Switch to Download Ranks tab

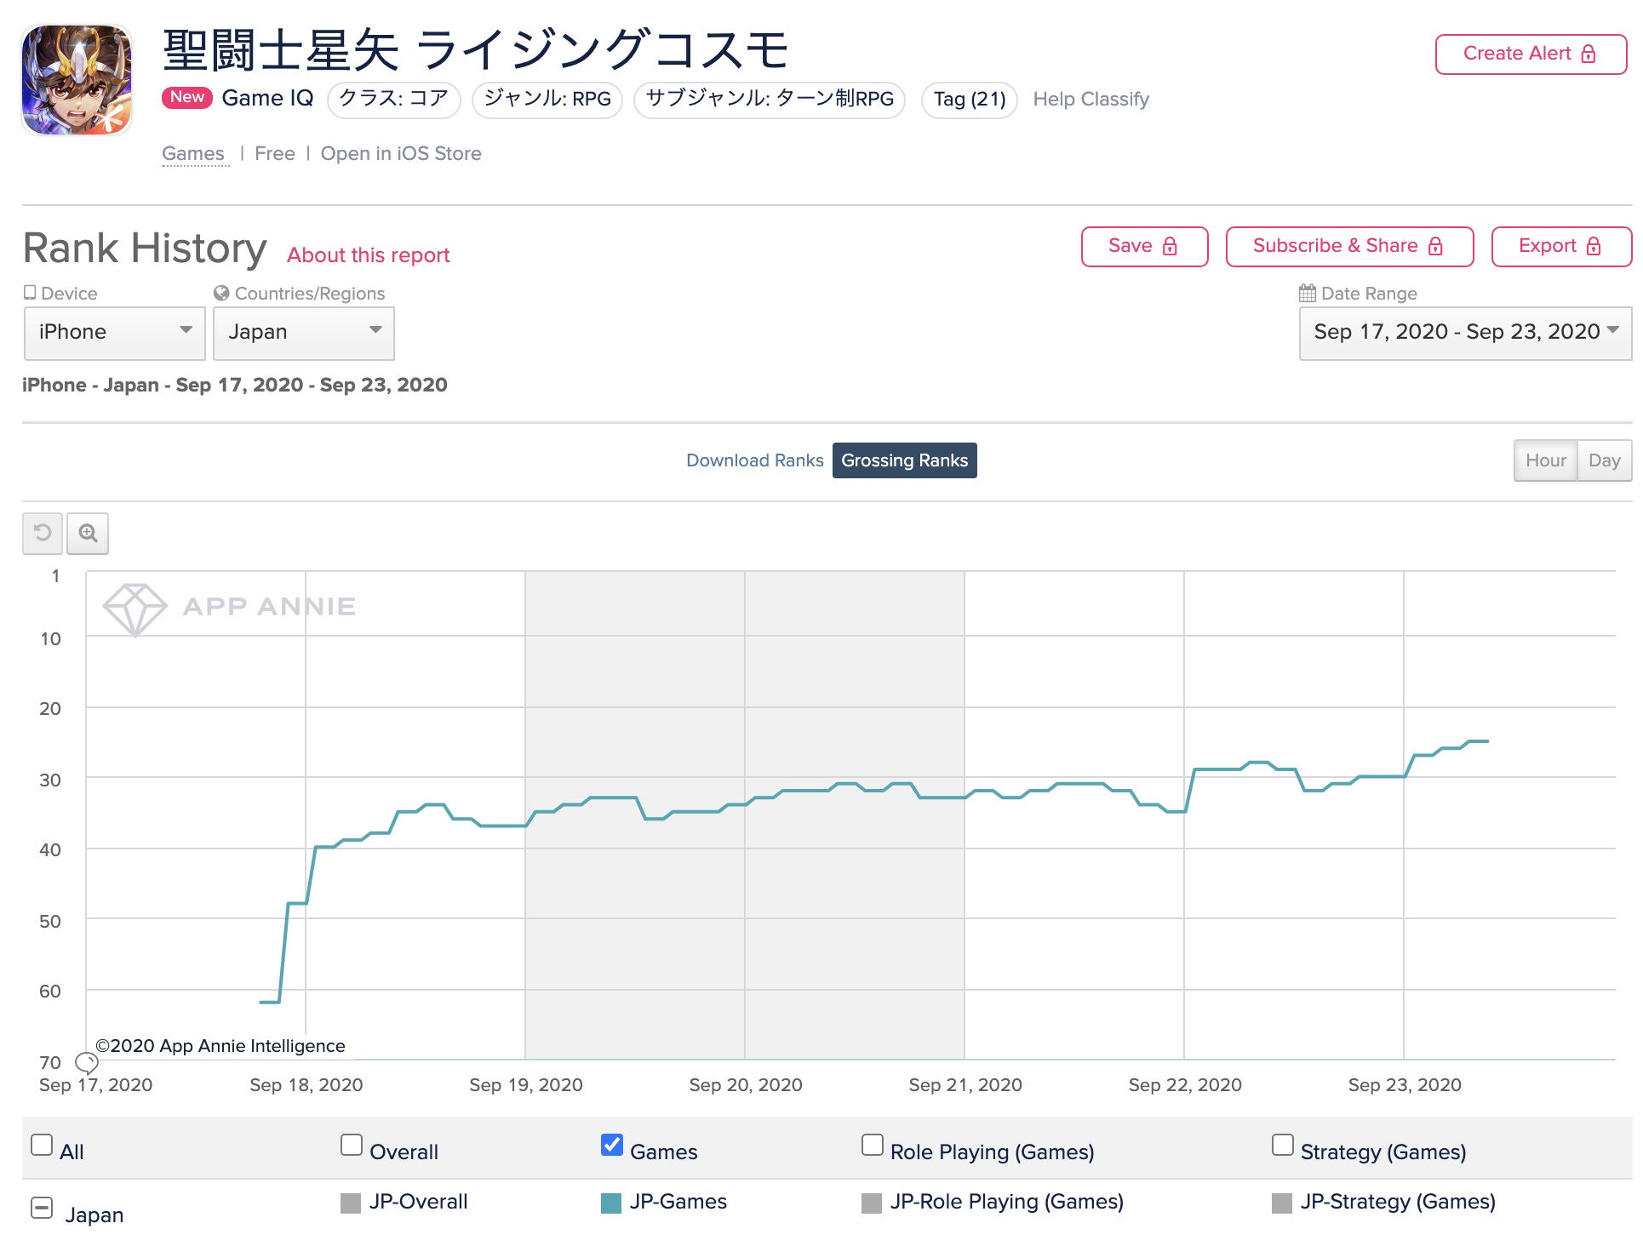coord(755,460)
